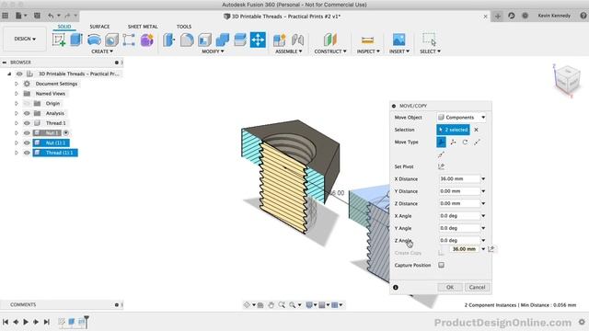589x331 pixels.
Task: Select the Create Sketch tool
Action: 59,40
